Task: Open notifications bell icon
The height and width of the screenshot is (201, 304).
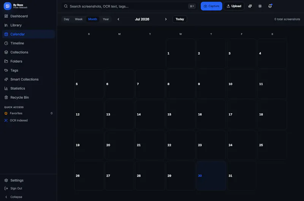Action: [x=270, y=6]
